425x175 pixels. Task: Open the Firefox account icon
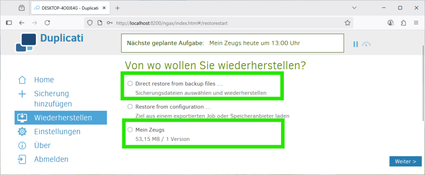[391, 23]
